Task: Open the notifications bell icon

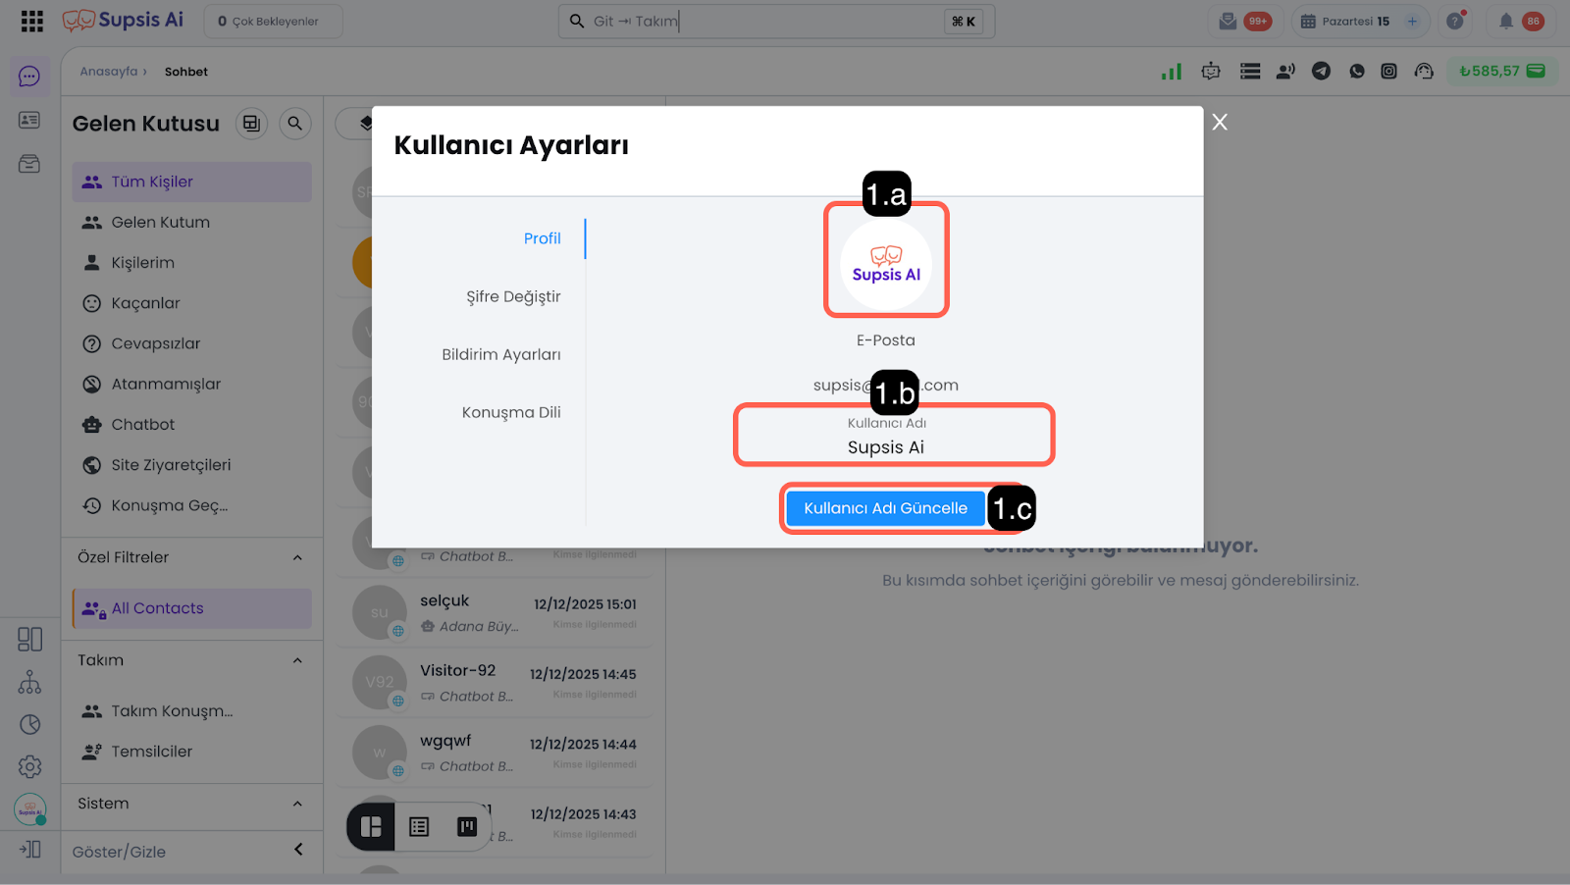Action: (1505, 21)
